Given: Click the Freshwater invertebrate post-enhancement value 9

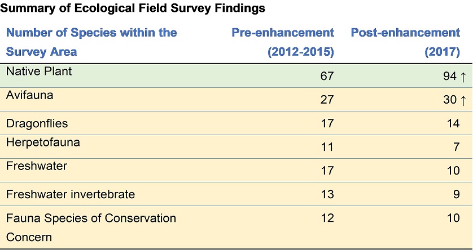Looking at the screenshot, I should (x=457, y=194).
